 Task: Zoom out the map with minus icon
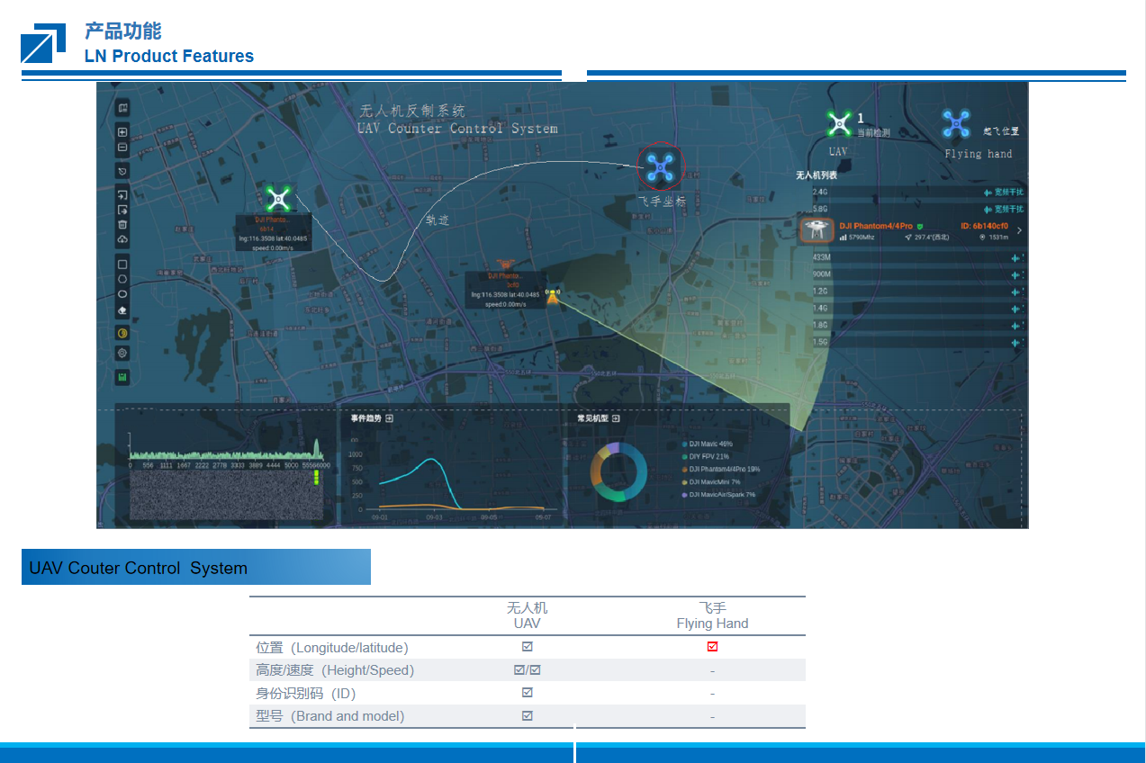coord(122,148)
